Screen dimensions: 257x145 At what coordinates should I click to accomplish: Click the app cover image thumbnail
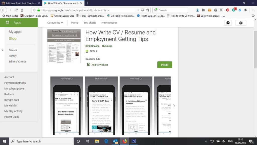click(x=64, y=46)
